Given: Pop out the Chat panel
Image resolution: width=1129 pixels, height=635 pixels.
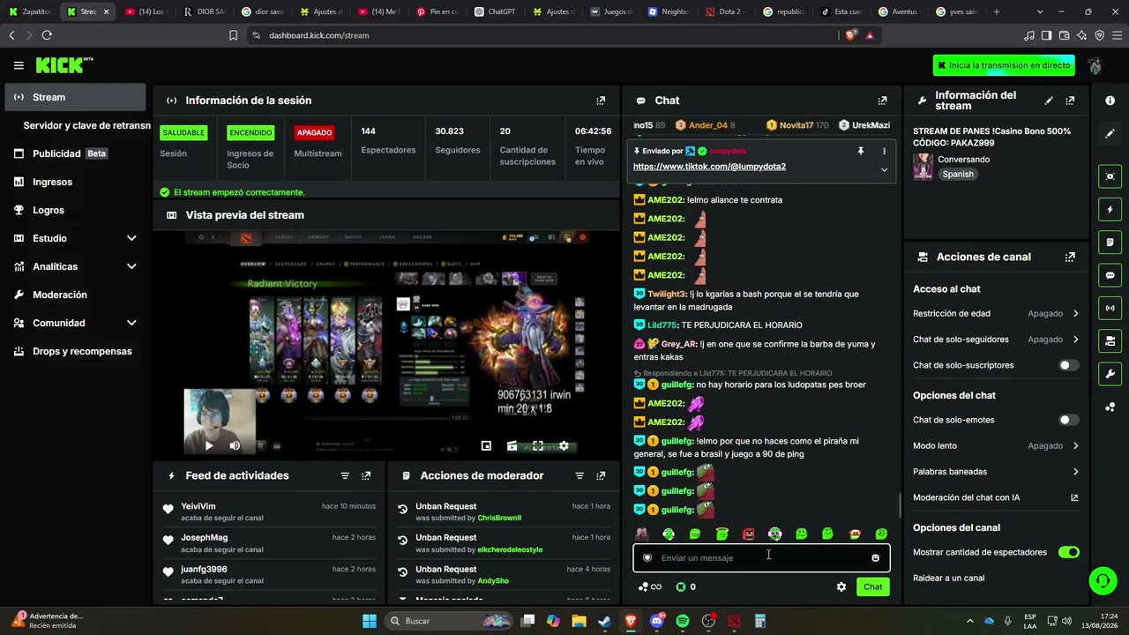Looking at the screenshot, I should (x=882, y=101).
